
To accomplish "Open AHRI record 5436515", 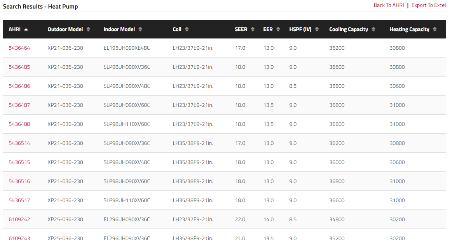I will [x=19, y=162].
